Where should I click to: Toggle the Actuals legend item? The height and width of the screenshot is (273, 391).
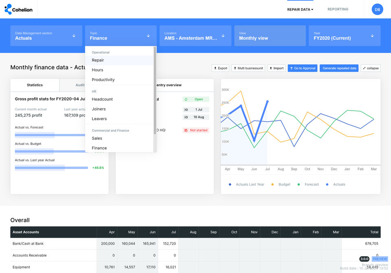[x=336, y=185]
